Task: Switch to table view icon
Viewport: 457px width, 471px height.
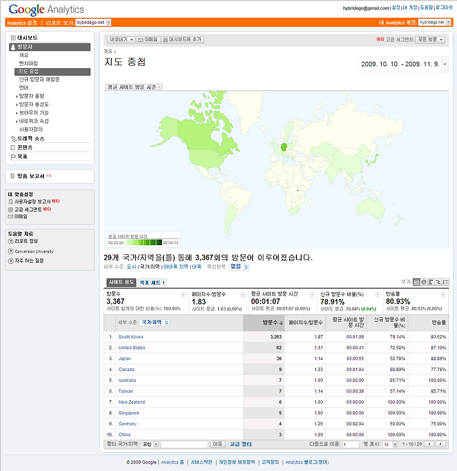Action: (416, 281)
